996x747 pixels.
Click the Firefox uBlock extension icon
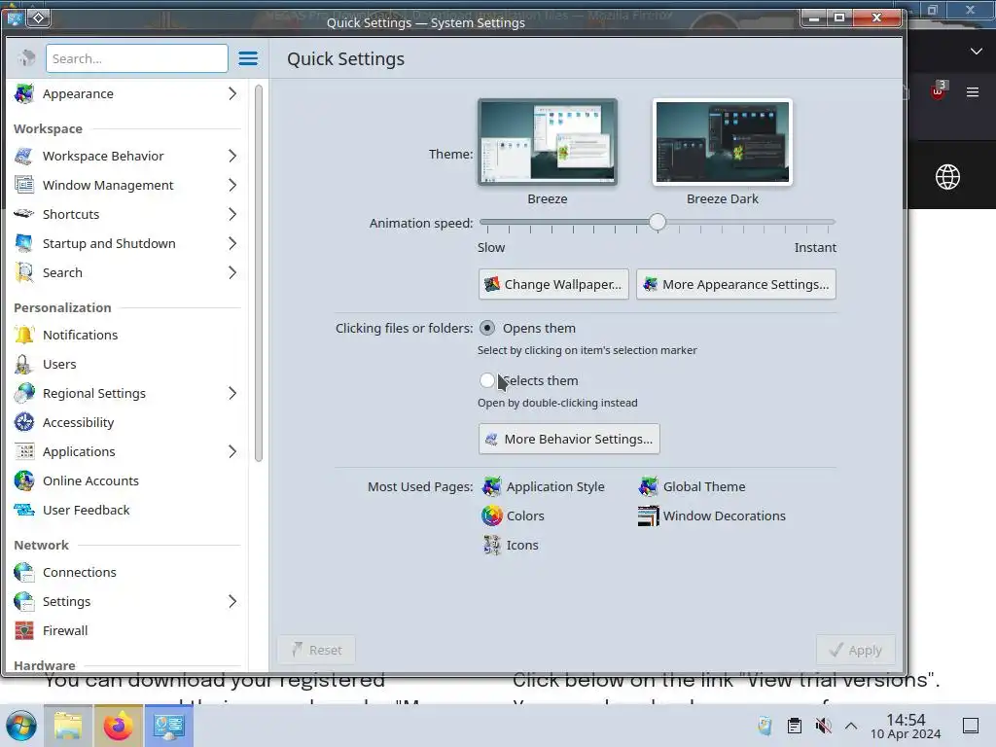938,90
